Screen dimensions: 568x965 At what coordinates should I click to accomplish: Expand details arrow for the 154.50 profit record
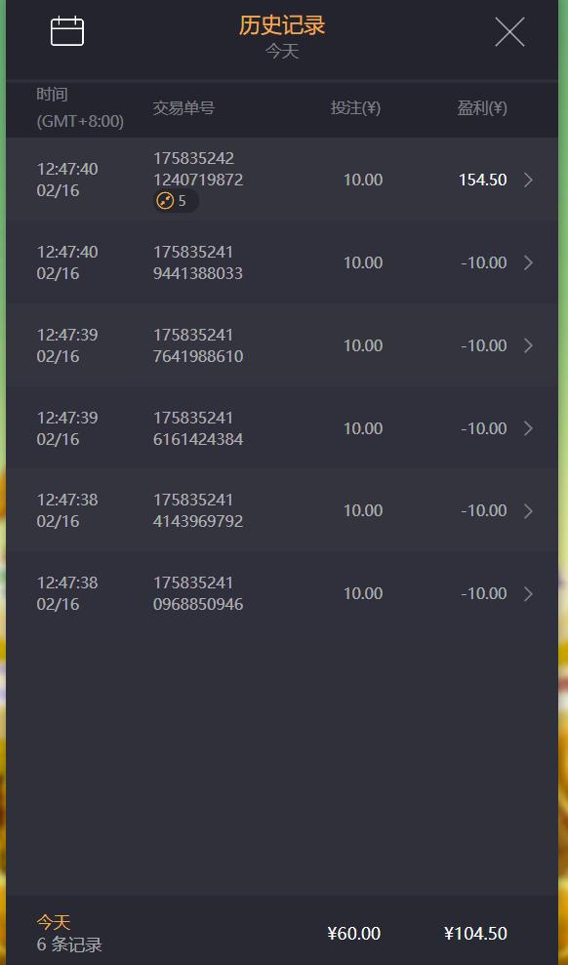528,180
